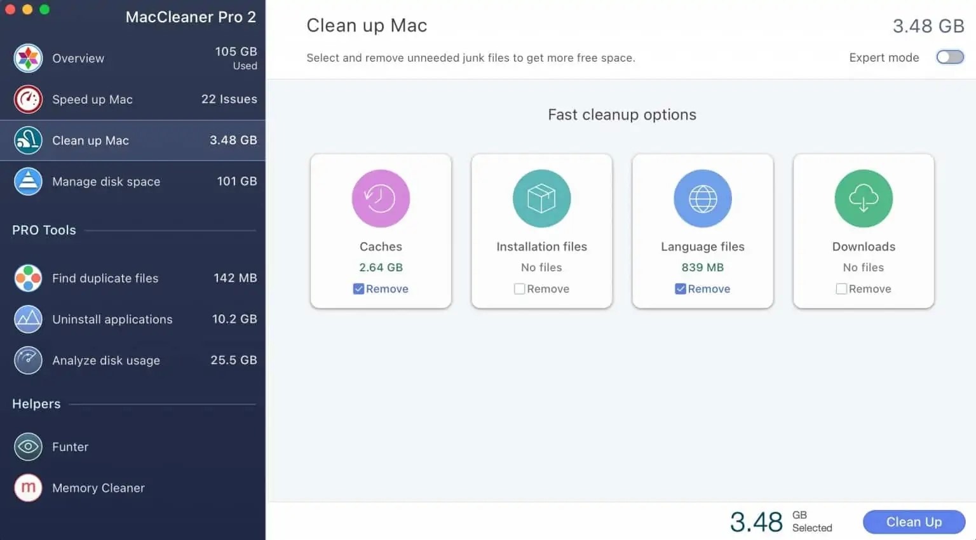Click the Manage disk space pyramid icon
The height and width of the screenshot is (540, 976).
pyautogui.click(x=28, y=182)
